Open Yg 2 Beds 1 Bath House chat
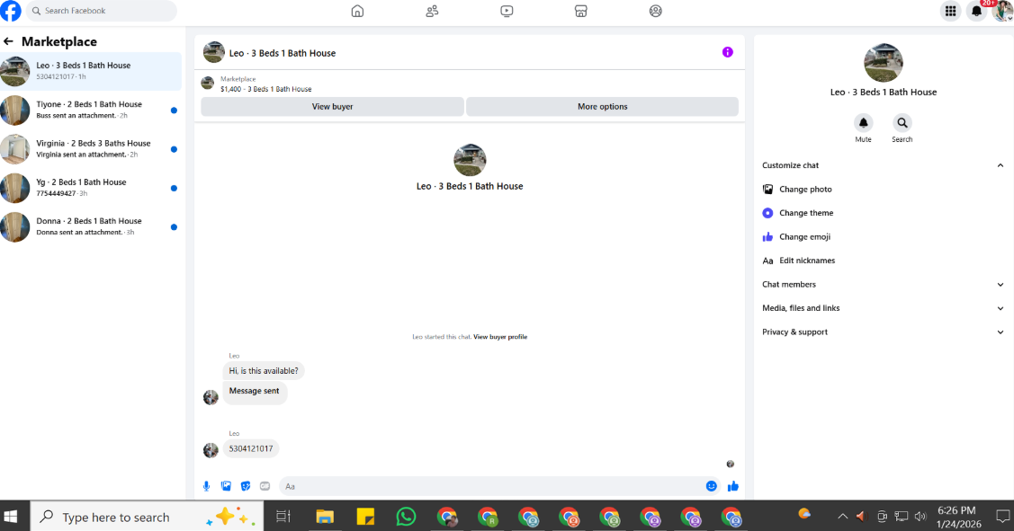 (x=91, y=188)
